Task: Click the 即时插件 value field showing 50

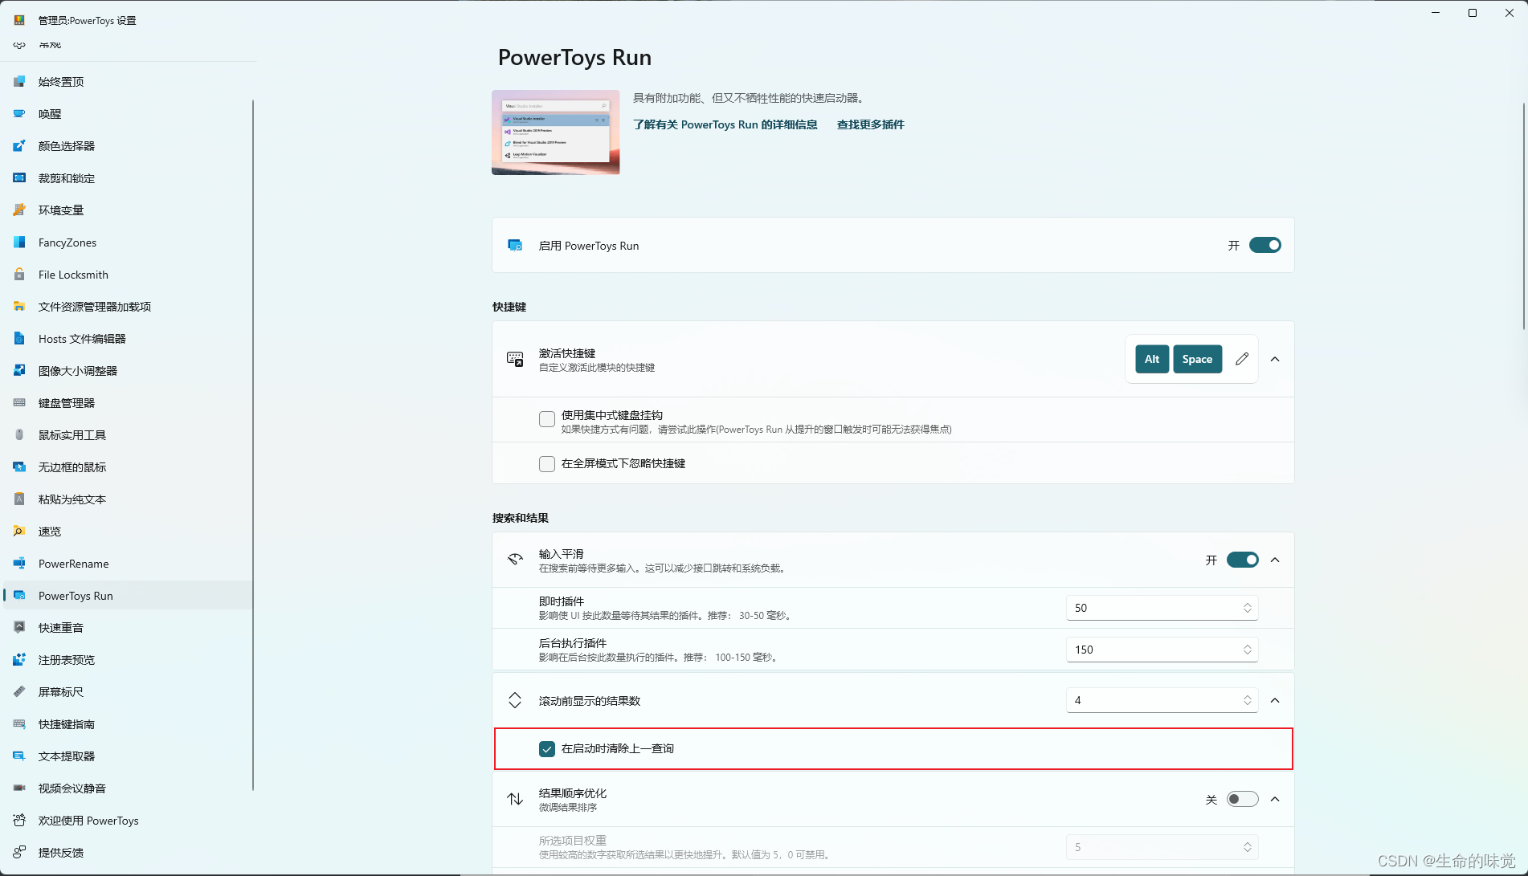Action: (x=1162, y=608)
